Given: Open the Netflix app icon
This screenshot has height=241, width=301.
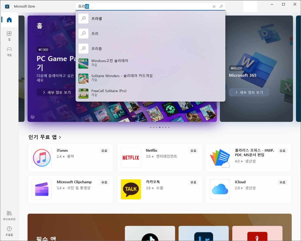Looking at the screenshot, I should tap(131, 158).
